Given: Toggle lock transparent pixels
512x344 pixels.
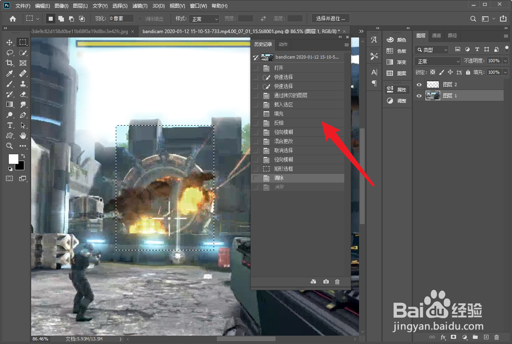Looking at the screenshot, I should [432, 73].
